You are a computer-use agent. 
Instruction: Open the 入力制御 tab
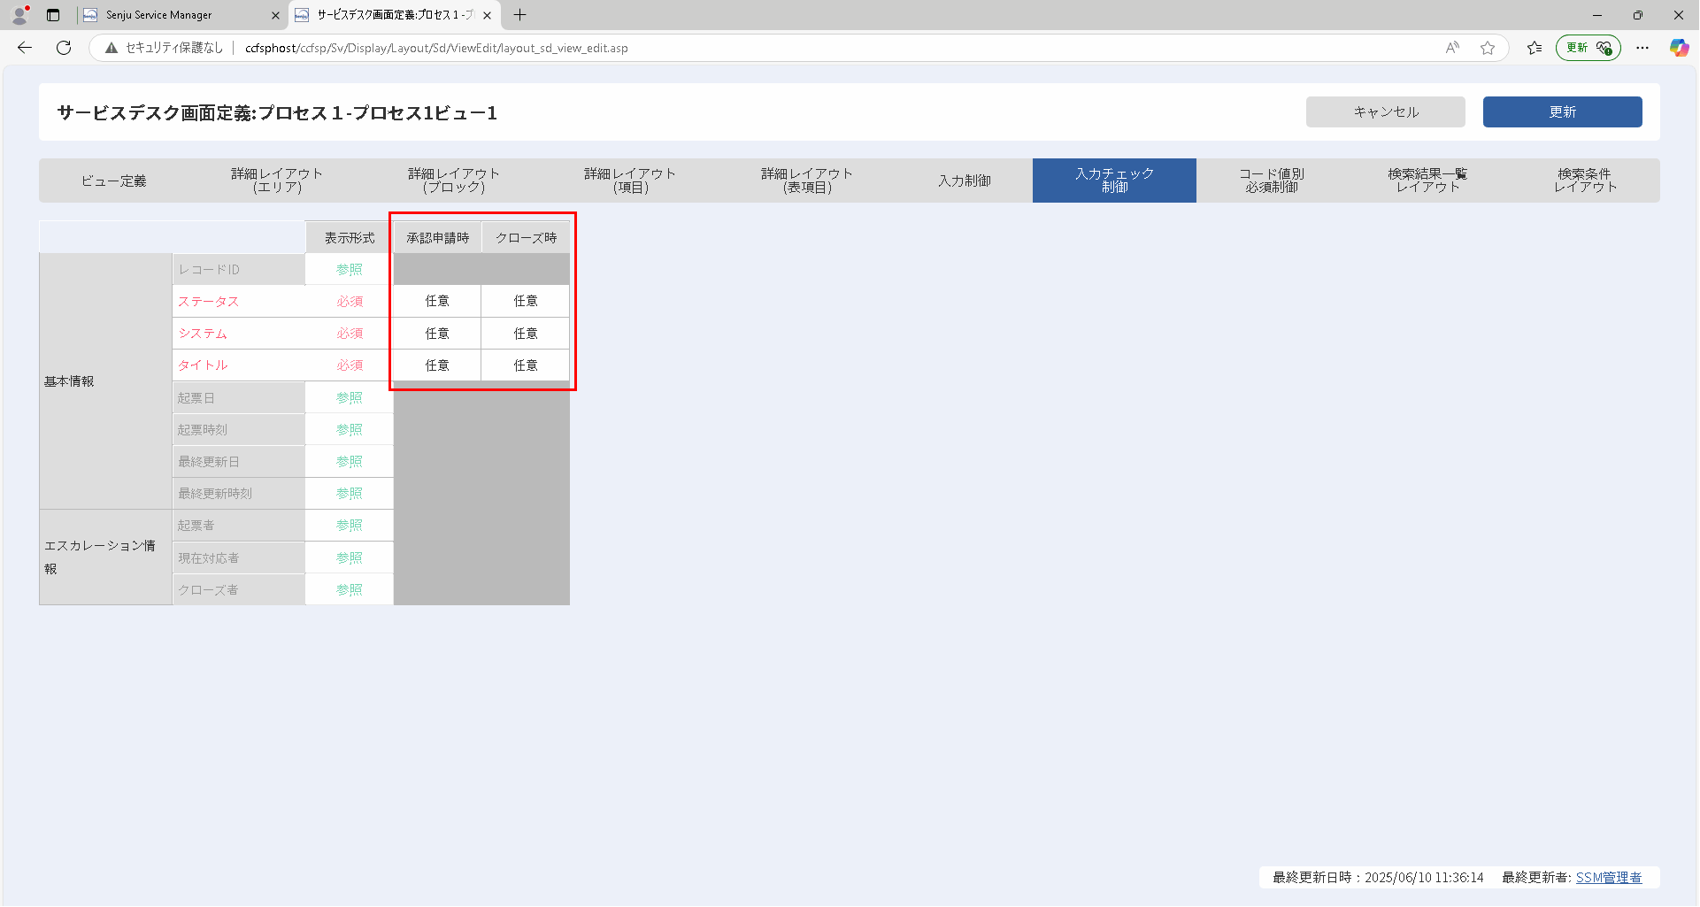point(965,181)
